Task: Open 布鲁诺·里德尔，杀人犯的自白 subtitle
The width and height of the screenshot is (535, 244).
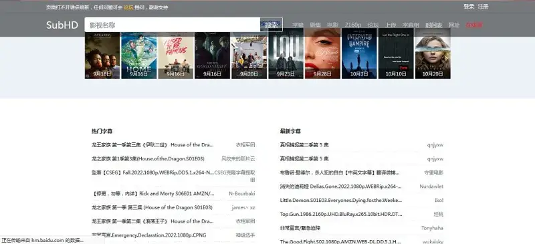Action: (340, 172)
